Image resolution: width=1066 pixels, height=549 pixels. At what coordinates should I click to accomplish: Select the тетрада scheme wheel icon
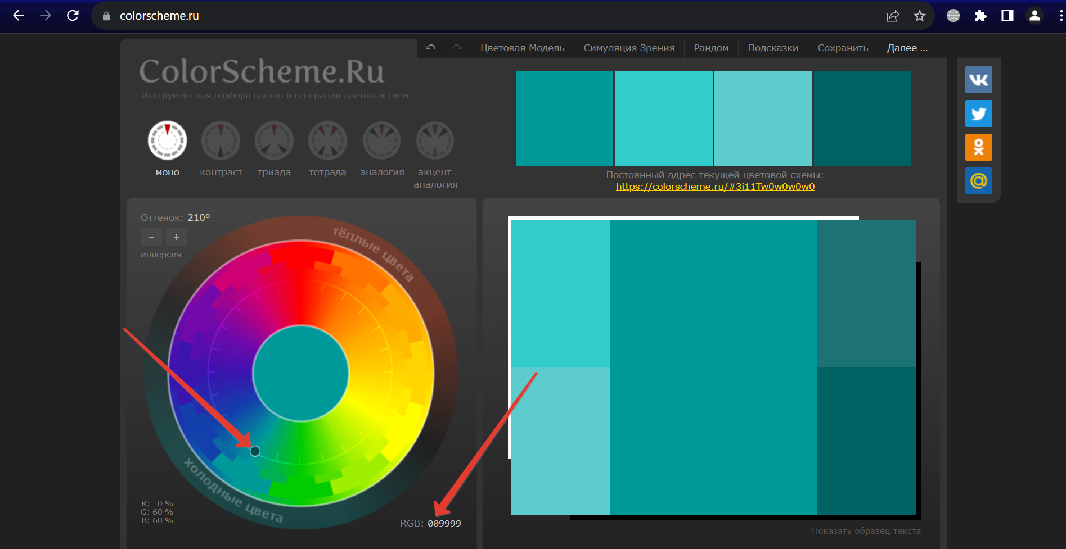(x=327, y=140)
